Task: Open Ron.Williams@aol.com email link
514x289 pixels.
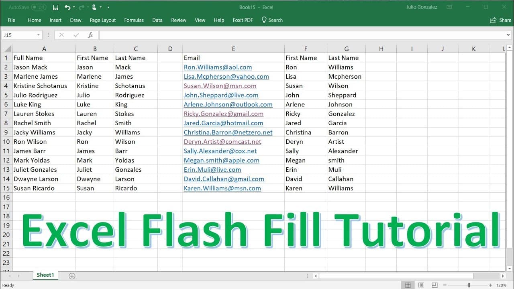Action: tap(218, 67)
